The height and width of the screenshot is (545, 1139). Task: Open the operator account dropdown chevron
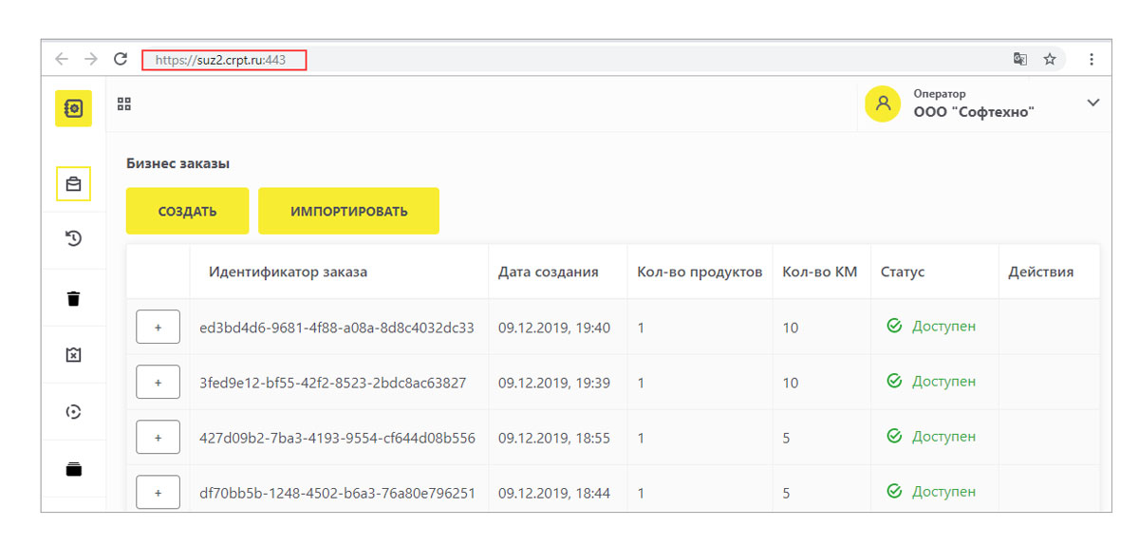pos(1092,103)
